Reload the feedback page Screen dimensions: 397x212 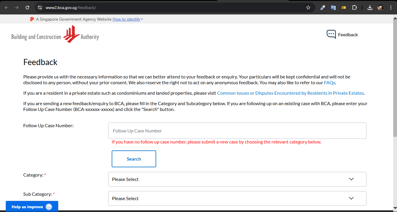pos(27,8)
